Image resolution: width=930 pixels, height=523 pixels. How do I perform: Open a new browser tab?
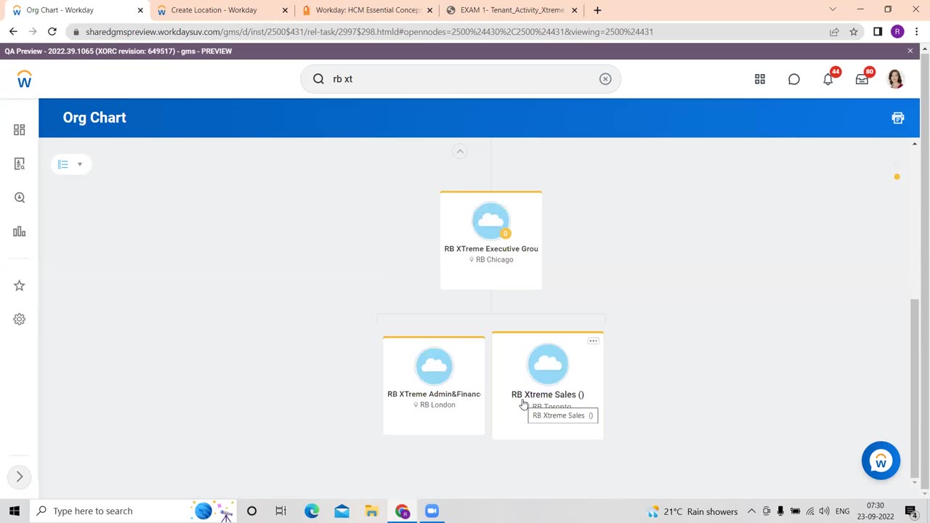[x=597, y=10]
